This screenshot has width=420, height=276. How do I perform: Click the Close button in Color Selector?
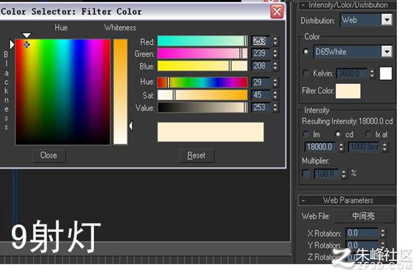point(49,156)
